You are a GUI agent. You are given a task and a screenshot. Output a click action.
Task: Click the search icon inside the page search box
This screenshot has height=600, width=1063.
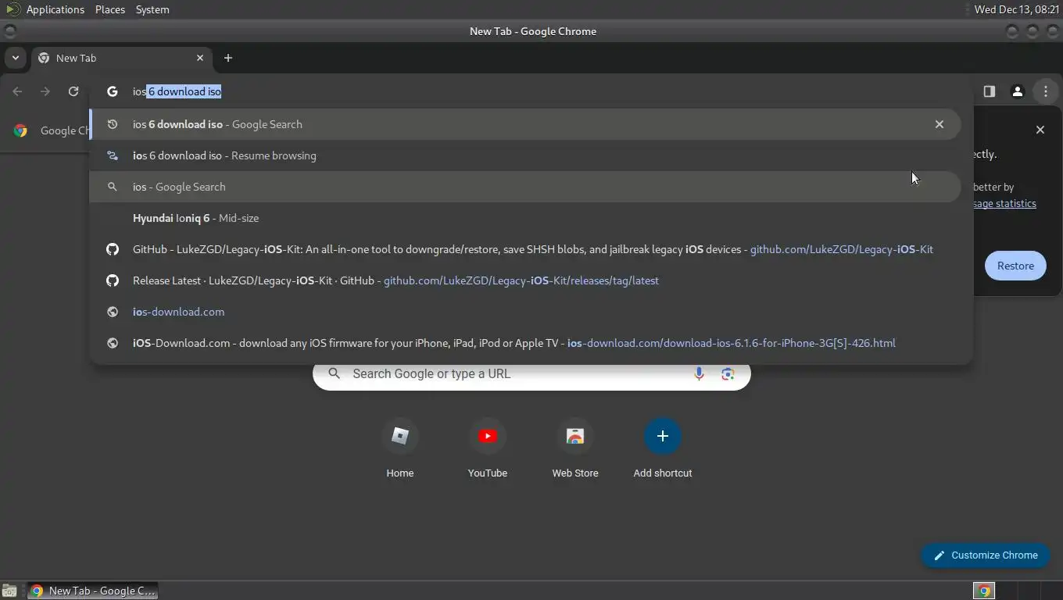[x=335, y=373]
